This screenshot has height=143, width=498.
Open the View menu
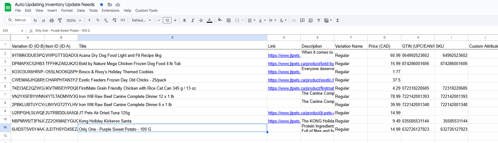coord(39,10)
